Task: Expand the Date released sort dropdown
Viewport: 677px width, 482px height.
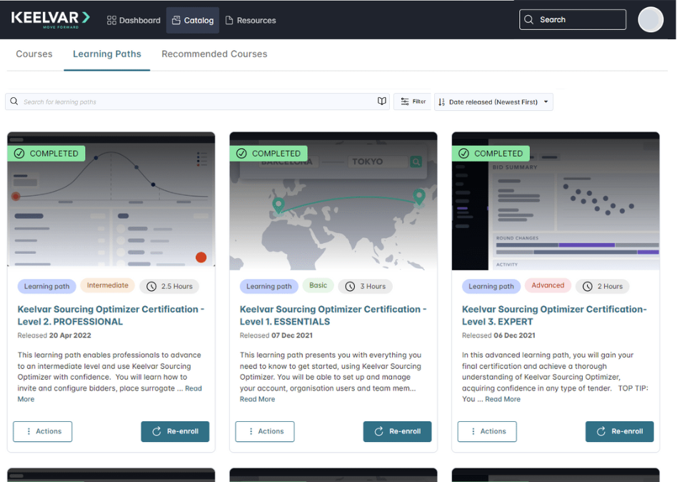Action: pos(493,102)
